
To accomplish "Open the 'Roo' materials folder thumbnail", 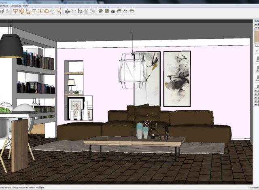I will coord(257,78).
